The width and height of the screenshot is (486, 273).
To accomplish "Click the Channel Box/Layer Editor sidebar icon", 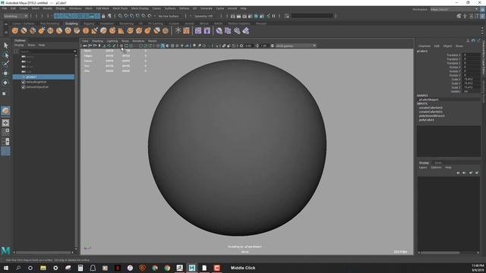I will pyautogui.click(x=482, y=16).
